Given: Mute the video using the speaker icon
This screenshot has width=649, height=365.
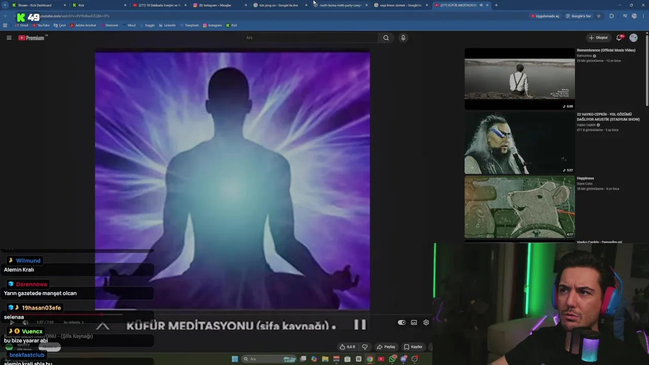Looking at the screenshot, I should [x=25, y=322].
